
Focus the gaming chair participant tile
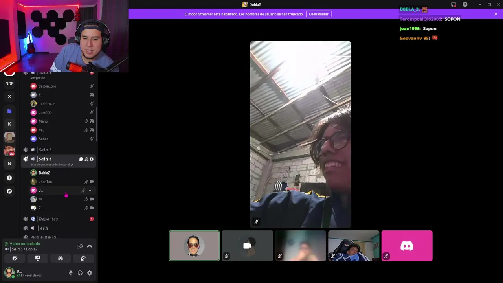click(354, 246)
